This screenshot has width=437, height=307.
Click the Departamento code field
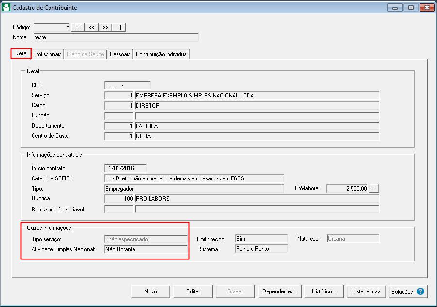119,126
